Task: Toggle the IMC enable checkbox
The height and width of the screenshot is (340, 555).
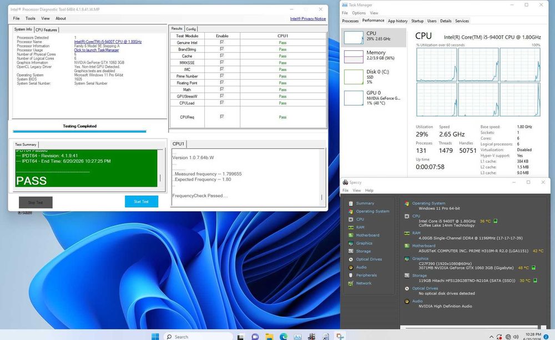Action: (x=222, y=69)
